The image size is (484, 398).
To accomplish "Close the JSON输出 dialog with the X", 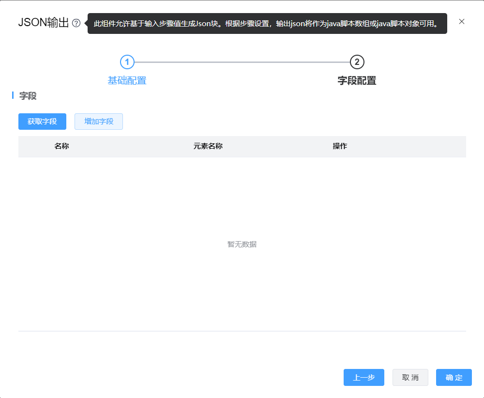I will (462, 21).
